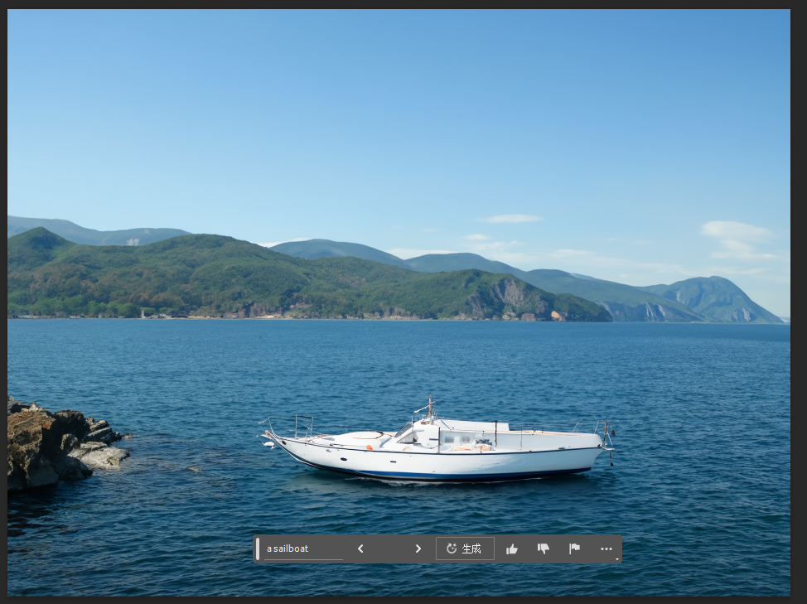The image size is (807, 604).
Task: Open the three-dot more options menu
Action: 606,548
